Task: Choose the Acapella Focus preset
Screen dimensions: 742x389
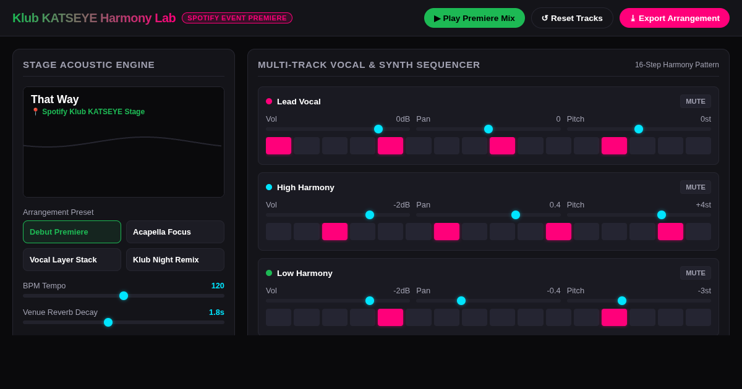Action: pyautogui.click(x=175, y=232)
